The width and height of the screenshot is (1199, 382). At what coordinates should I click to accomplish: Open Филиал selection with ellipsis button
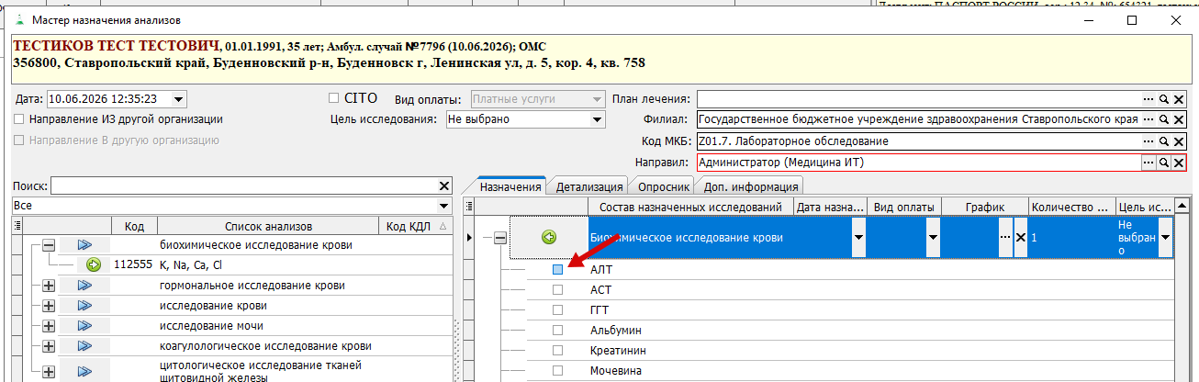coord(1148,120)
